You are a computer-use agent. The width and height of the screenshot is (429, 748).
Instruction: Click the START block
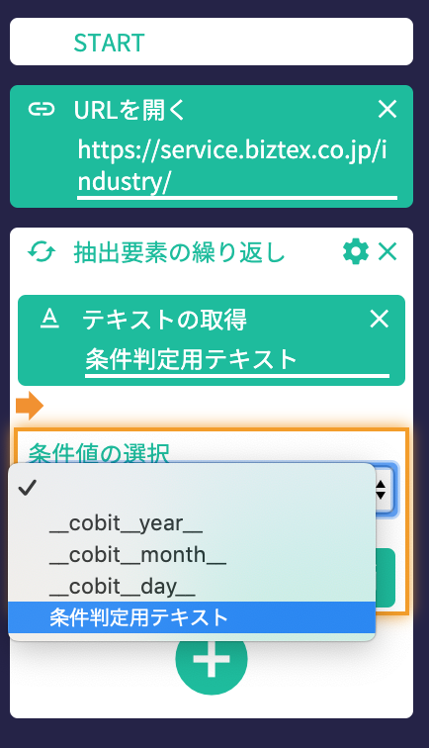click(x=212, y=42)
